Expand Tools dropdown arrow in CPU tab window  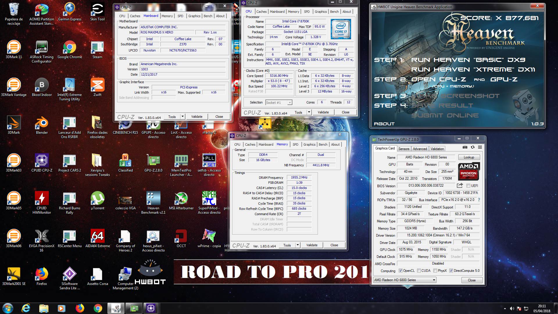[x=309, y=112]
